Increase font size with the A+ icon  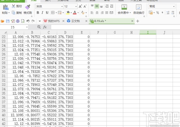click(80, 7)
